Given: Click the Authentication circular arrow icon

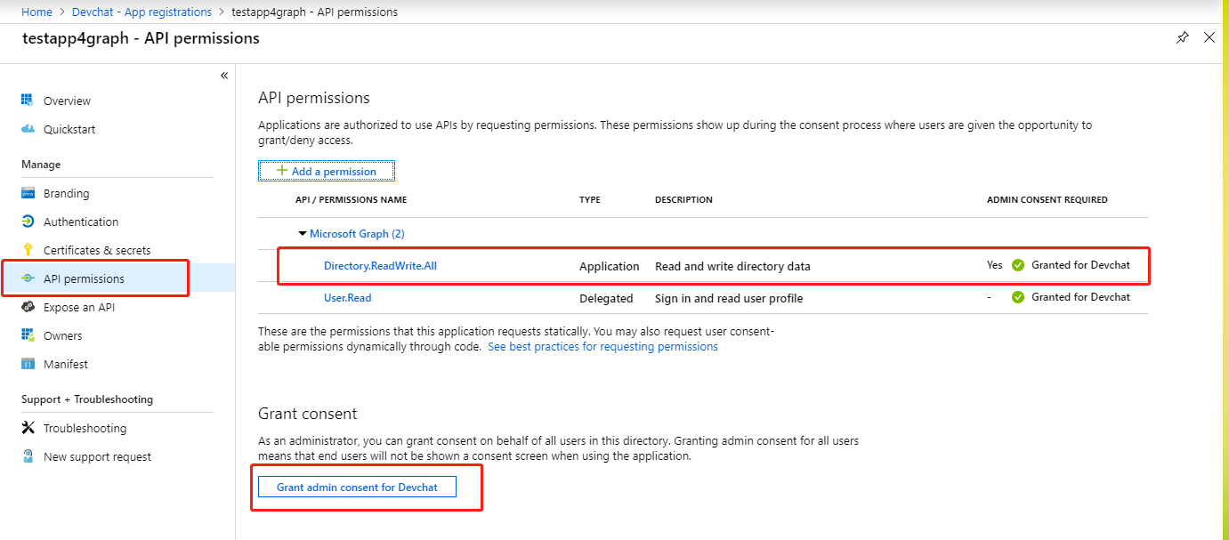Looking at the screenshot, I should (28, 222).
